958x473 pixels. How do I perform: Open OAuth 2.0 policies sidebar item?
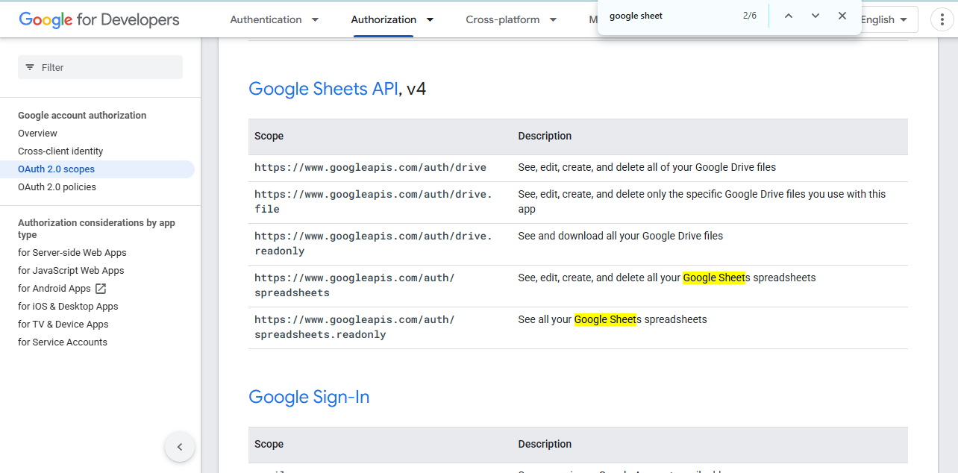click(57, 187)
